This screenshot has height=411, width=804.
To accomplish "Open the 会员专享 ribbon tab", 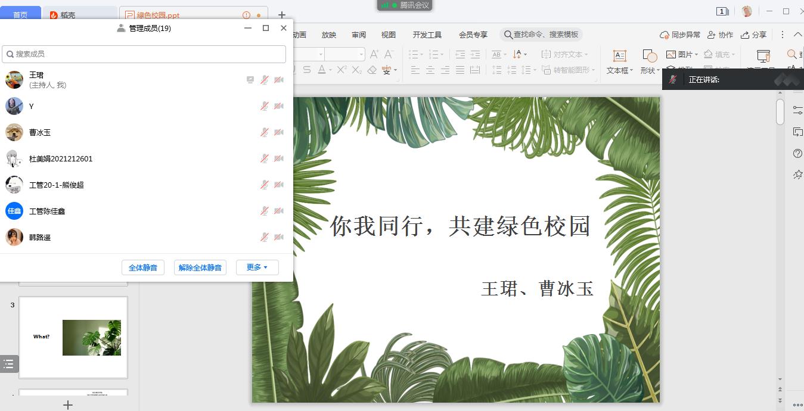I will [473, 35].
